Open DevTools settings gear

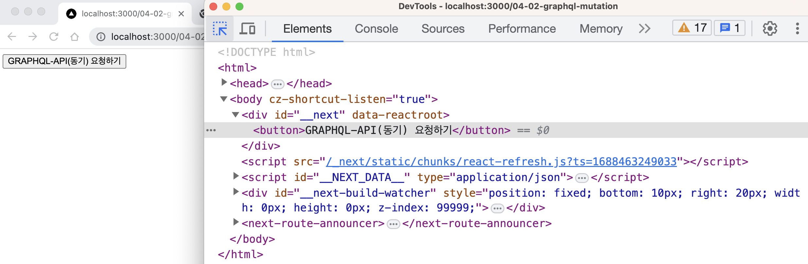click(770, 28)
